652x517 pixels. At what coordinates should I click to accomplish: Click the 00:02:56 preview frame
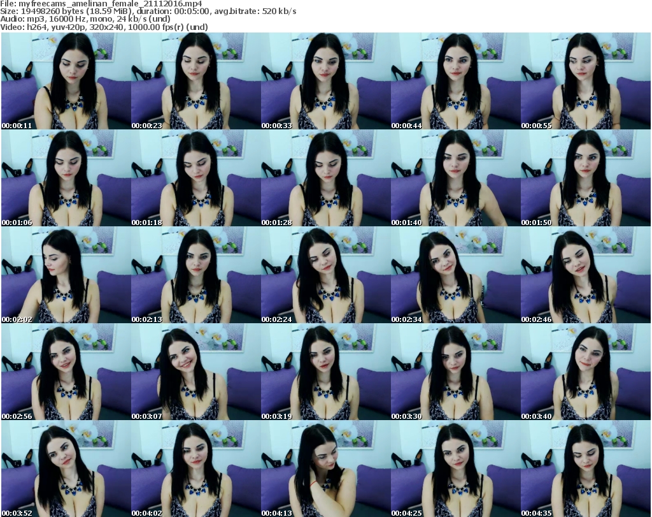66,372
